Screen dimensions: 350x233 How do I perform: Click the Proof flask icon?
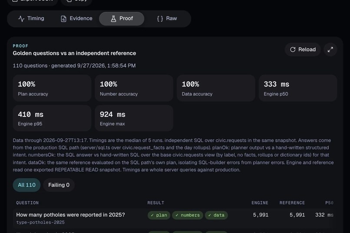(113, 19)
